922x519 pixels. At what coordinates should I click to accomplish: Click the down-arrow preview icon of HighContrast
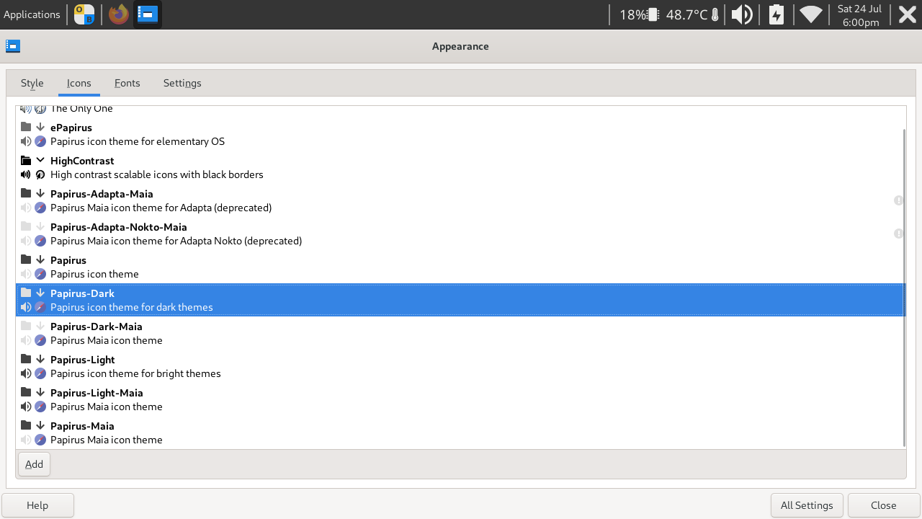40,160
